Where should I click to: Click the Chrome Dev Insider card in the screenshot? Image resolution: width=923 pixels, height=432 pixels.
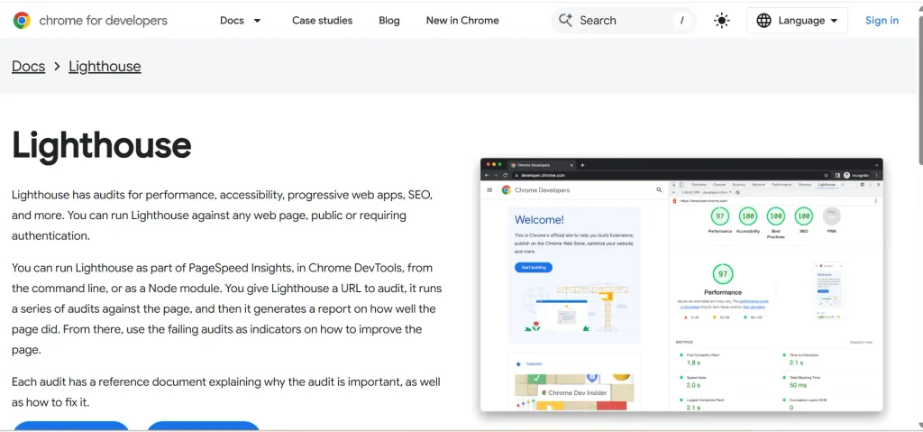(x=574, y=392)
